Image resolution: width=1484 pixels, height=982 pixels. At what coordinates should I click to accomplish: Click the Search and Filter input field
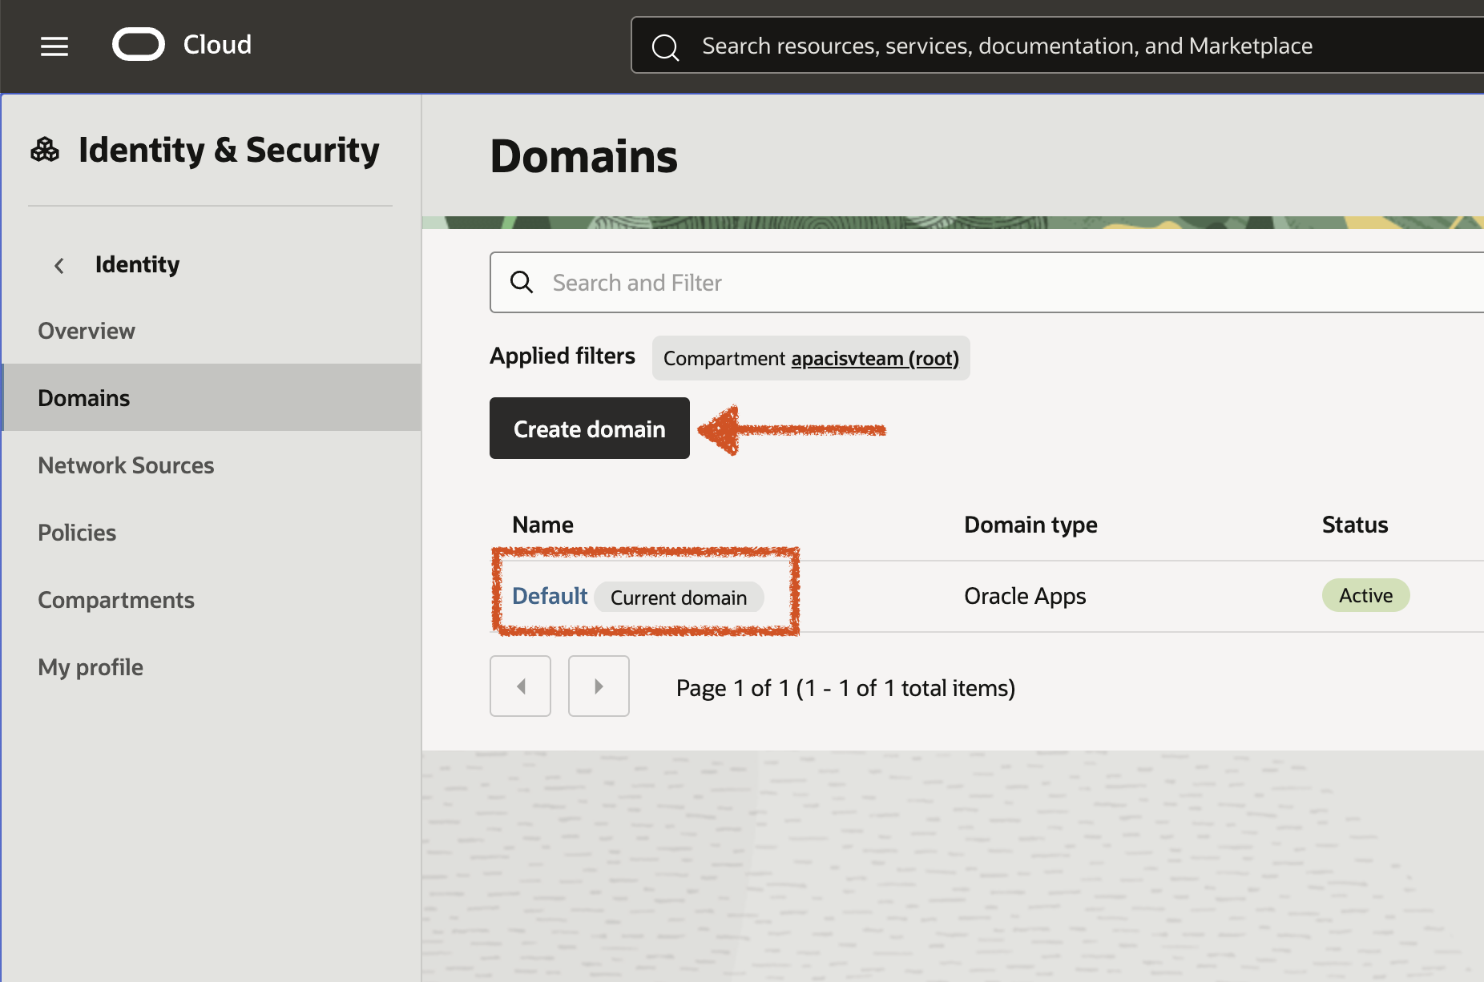(721, 282)
